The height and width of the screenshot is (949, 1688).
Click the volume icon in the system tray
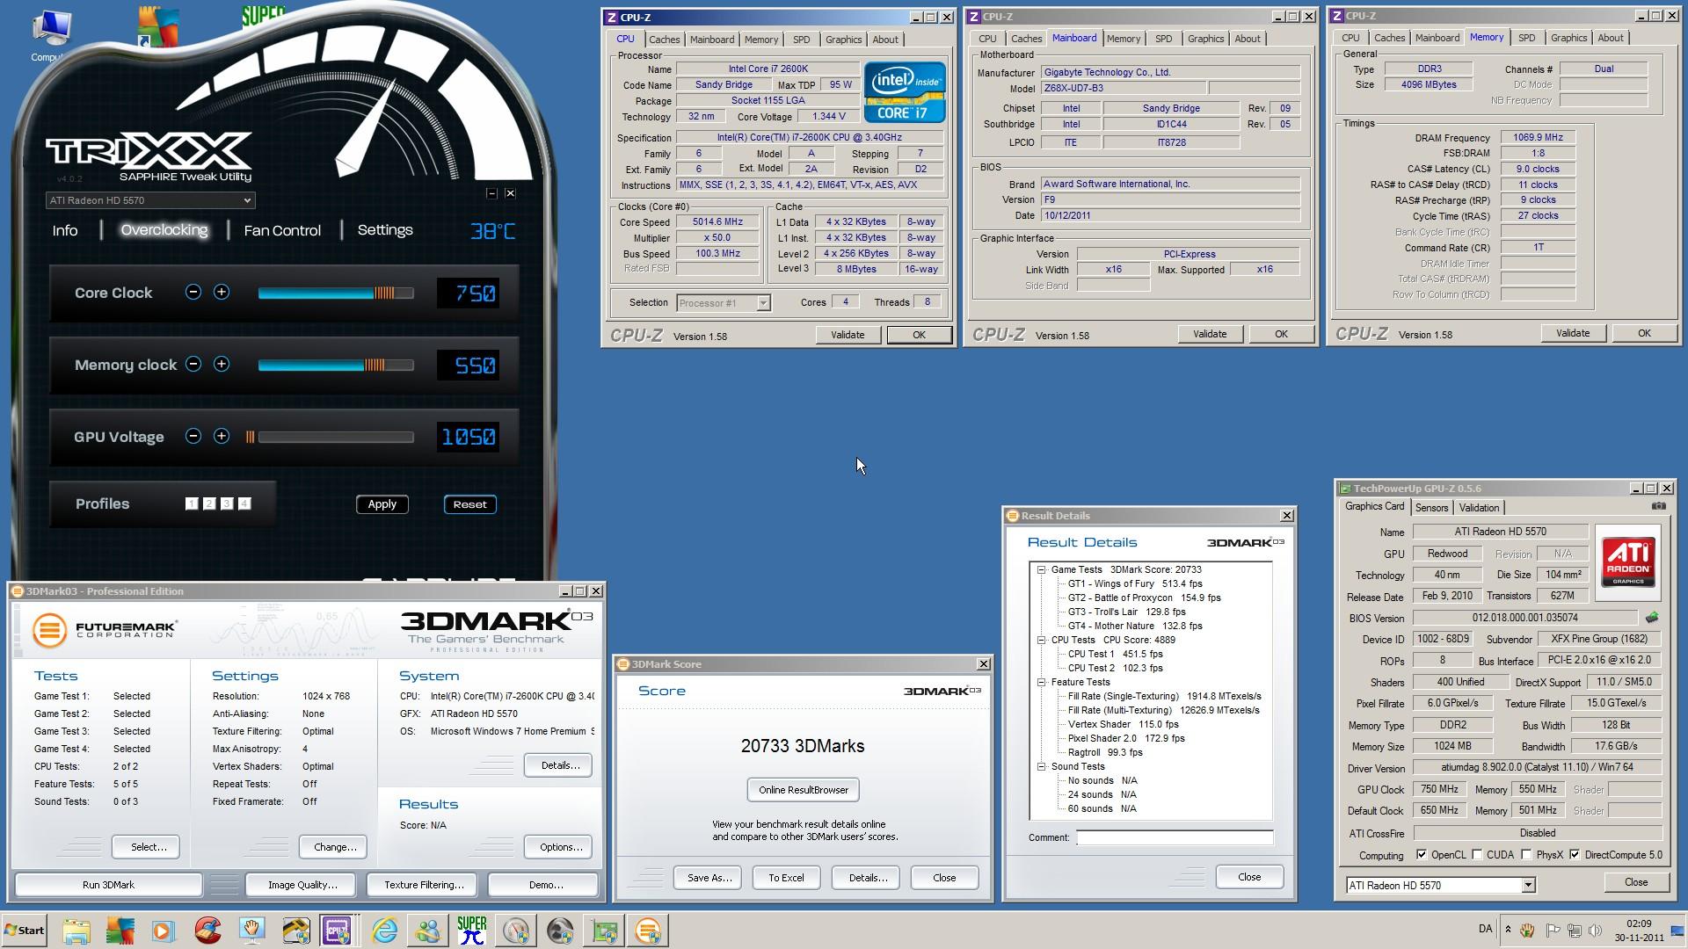(1596, 931)
